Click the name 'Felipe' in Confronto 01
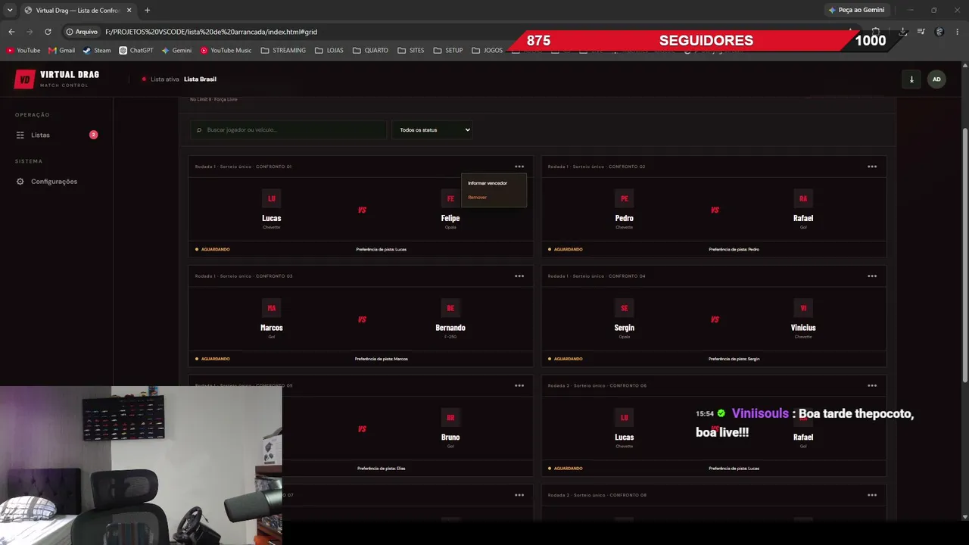 pos(450,218)
